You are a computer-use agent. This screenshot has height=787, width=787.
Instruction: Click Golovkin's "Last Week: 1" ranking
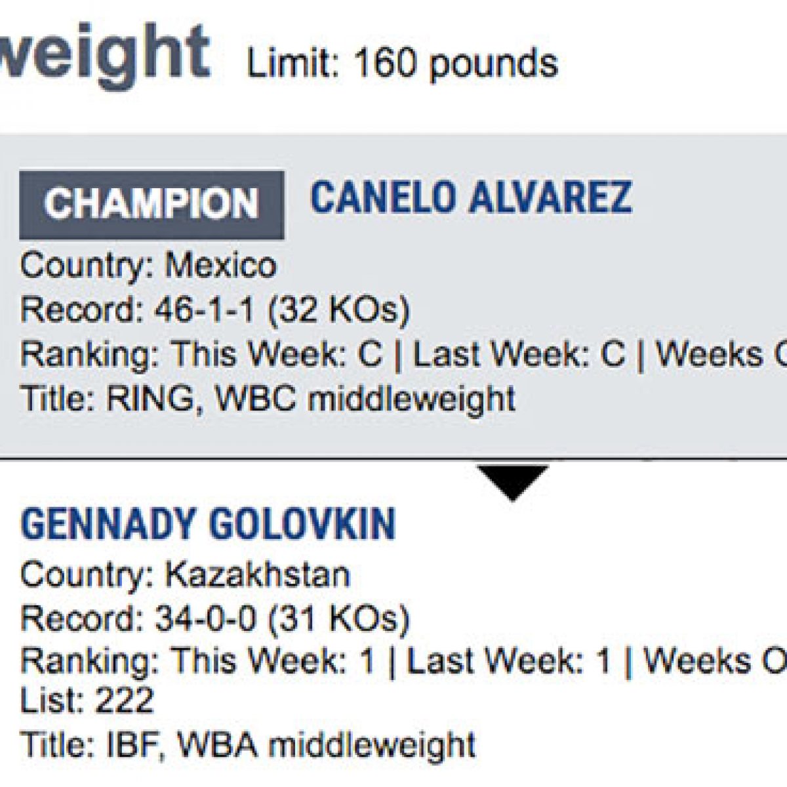(510, 661)
